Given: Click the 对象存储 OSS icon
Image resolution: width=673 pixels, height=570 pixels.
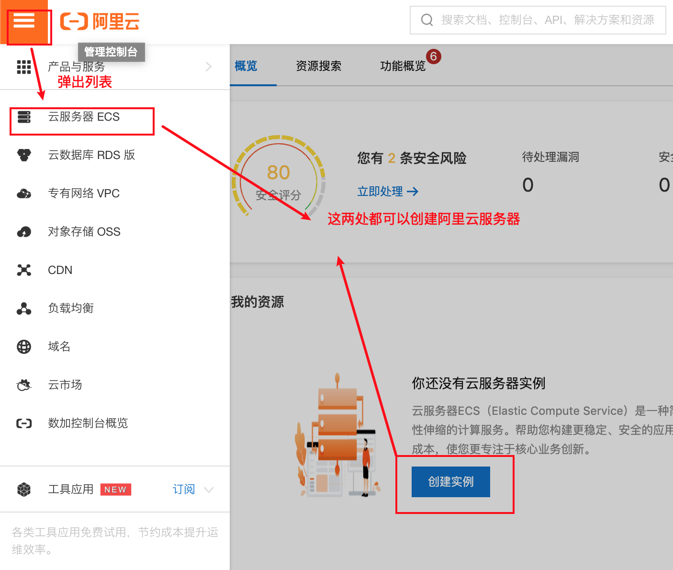Looking at the screenshot, I should 24,232.
